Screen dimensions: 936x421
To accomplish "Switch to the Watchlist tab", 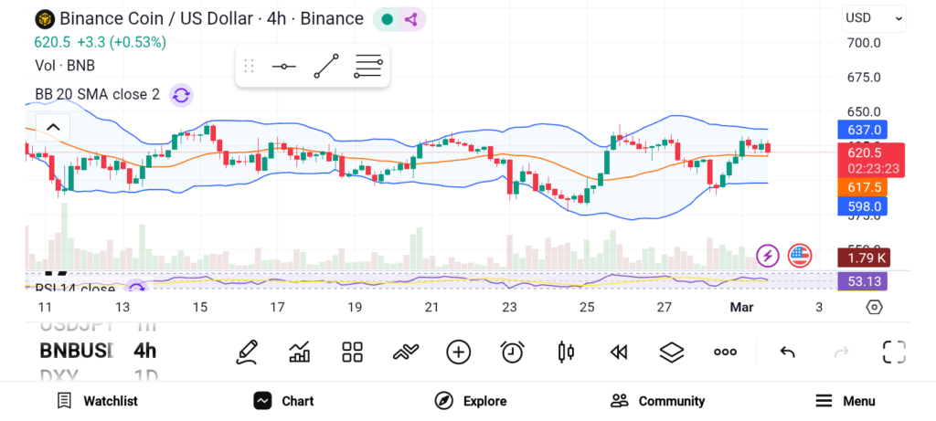I will [x=97, y=401].
